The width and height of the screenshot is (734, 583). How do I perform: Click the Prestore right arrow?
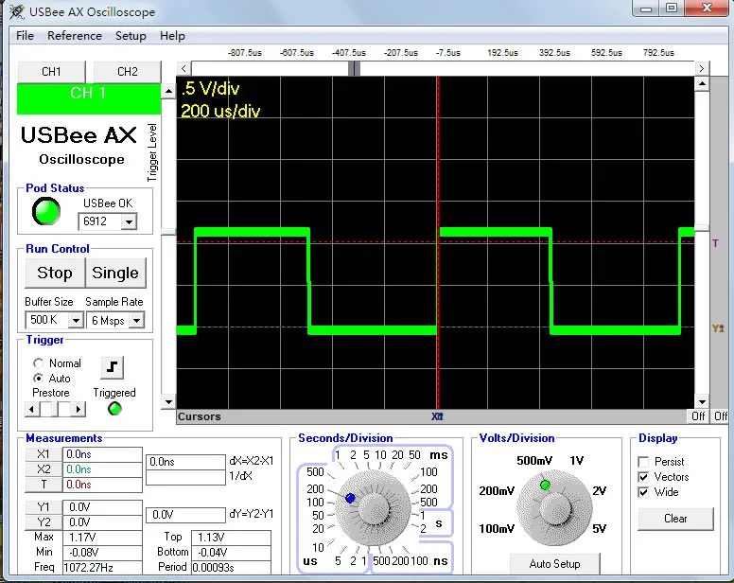[x=79, y=409]
